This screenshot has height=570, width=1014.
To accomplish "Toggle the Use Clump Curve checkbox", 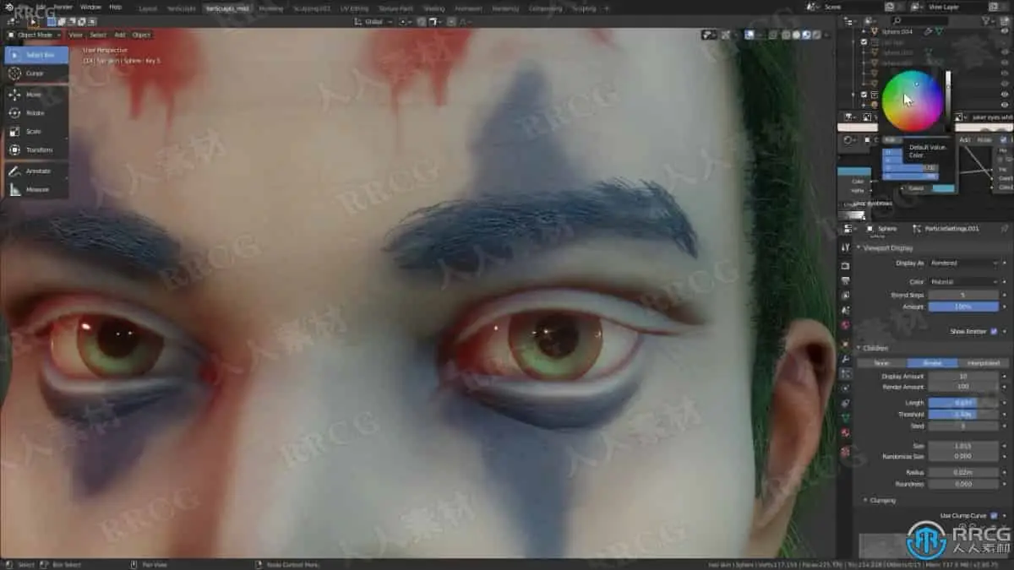I will click(994, 515).
